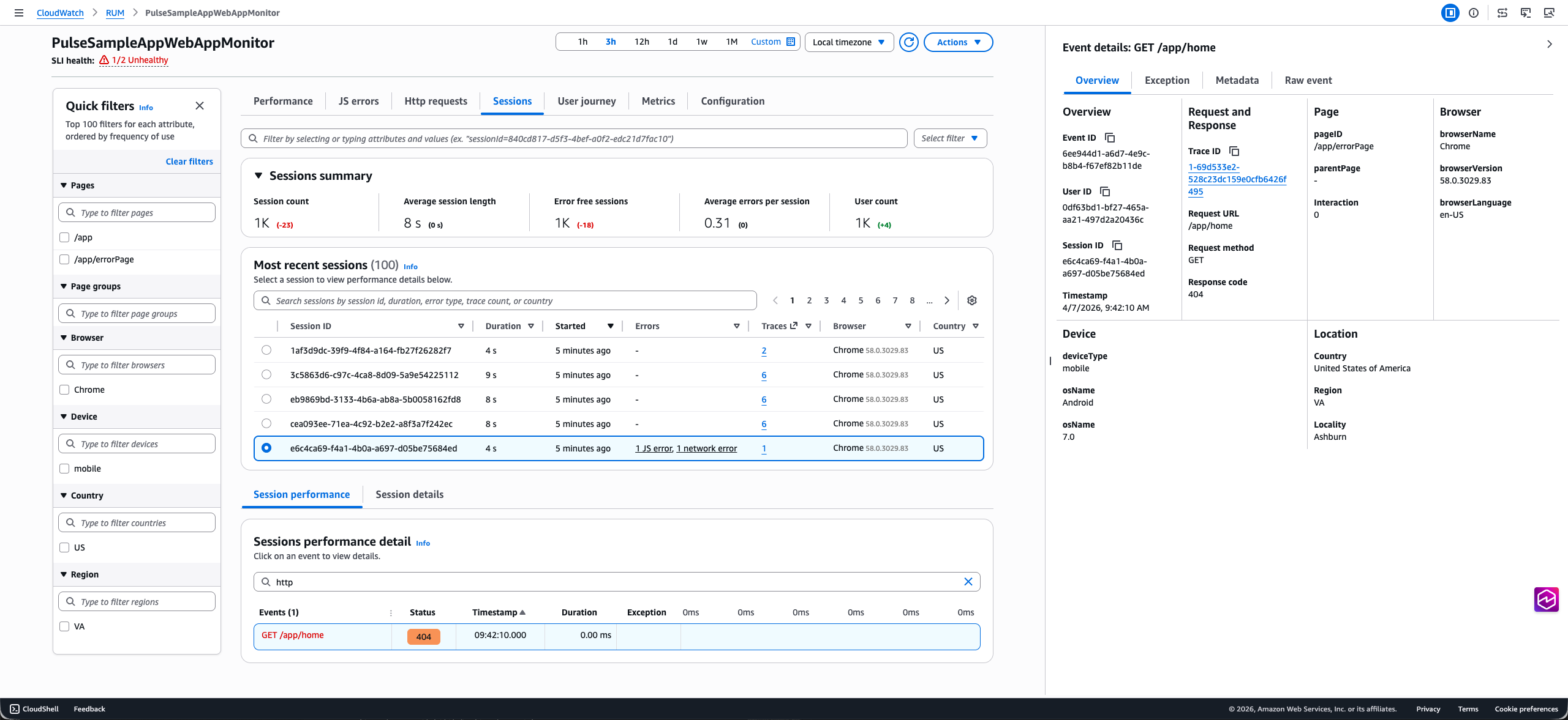Click the last header icon on right
This screenshot has width=1568, height=720.
tap(1549, 13)
